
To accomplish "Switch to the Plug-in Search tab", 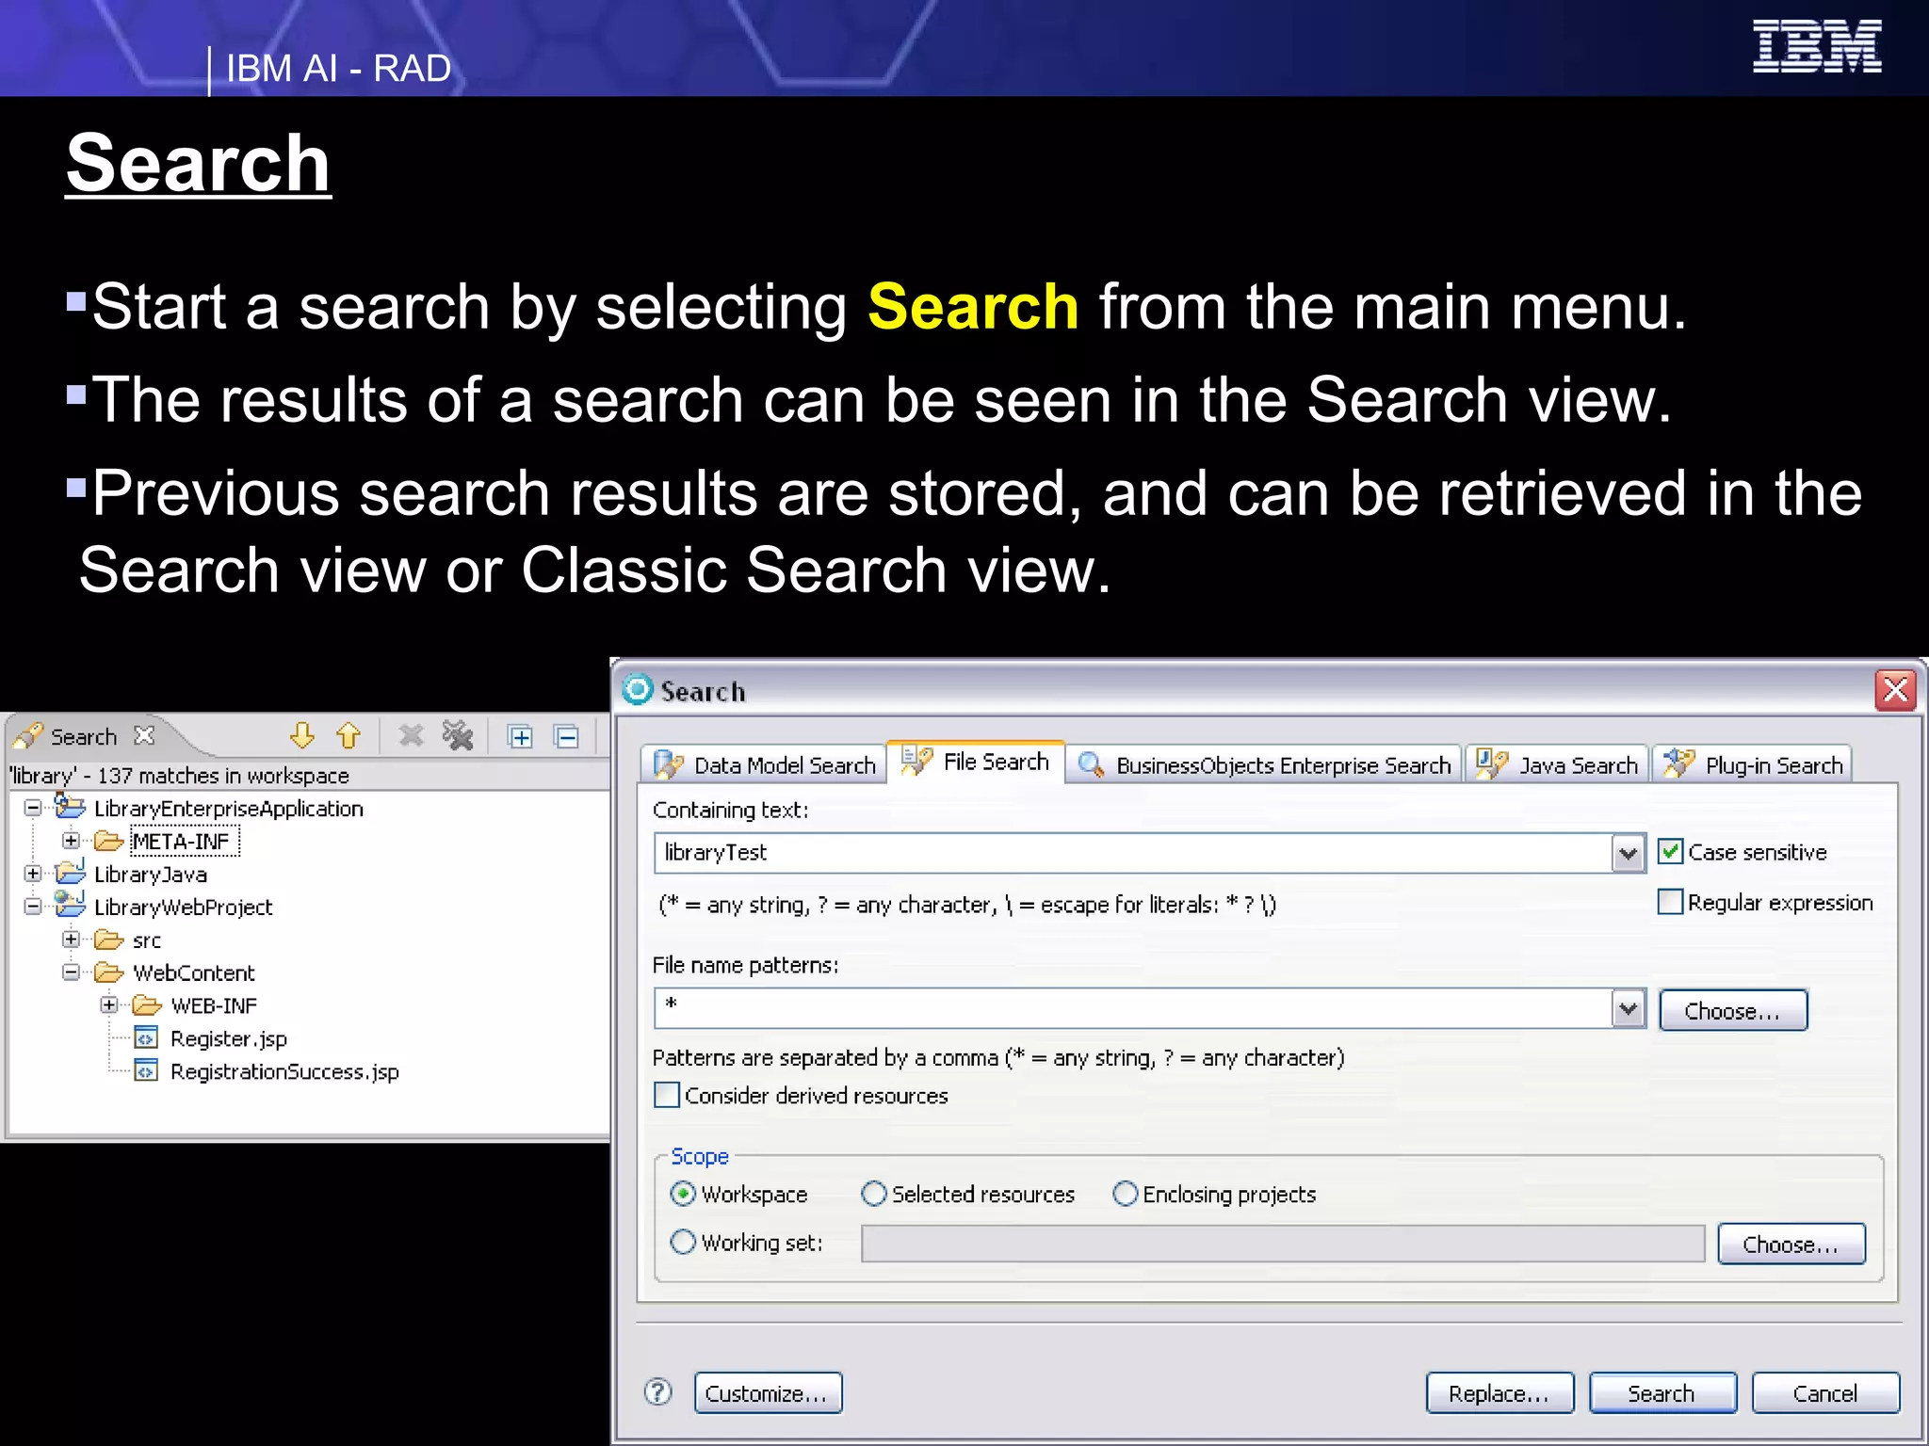I will (x=1753, y=764).
